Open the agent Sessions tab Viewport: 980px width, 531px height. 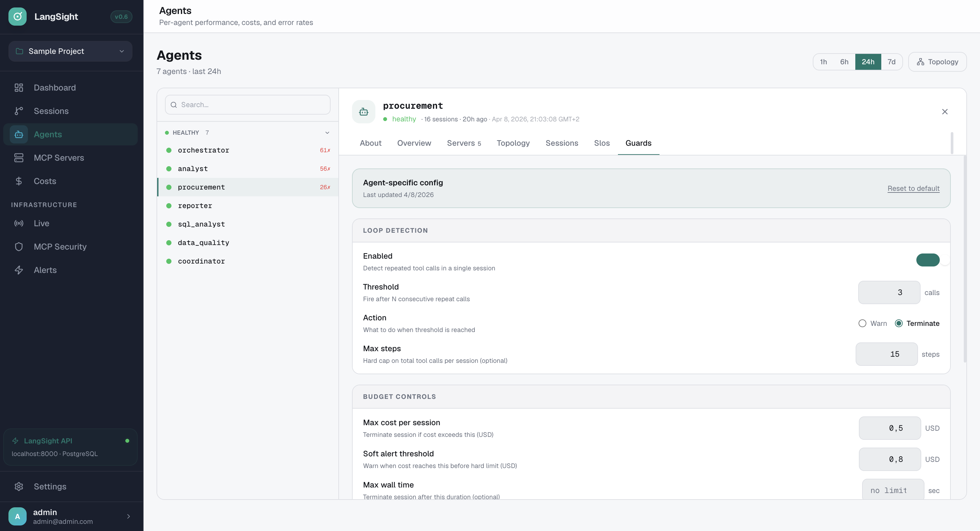click(561, 143)
